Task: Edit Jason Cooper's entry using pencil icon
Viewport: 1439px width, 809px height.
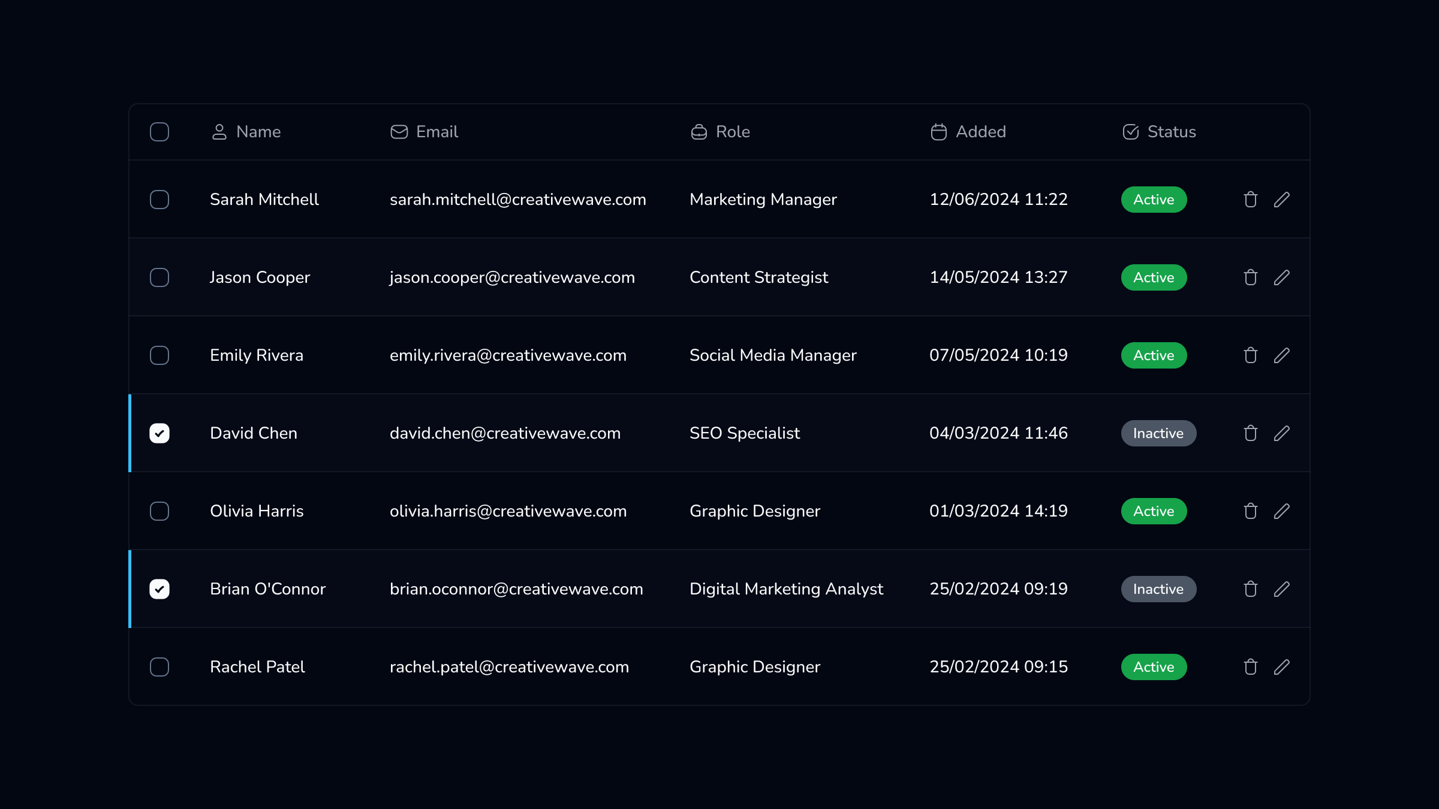Action: (1282, 277)
